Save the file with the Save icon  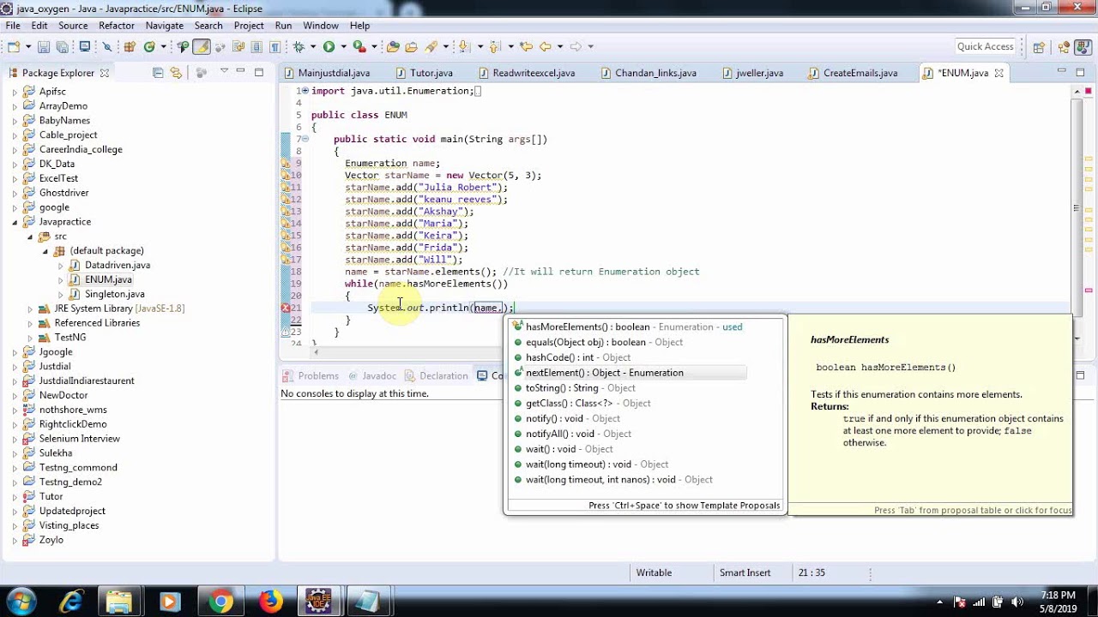pos(43,46)
